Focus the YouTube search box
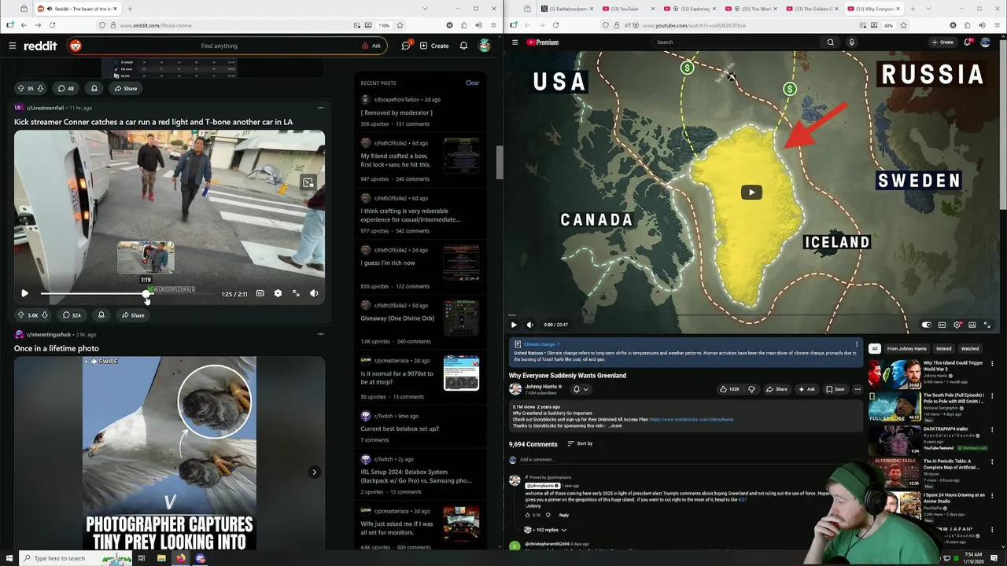 pos(736,42)
